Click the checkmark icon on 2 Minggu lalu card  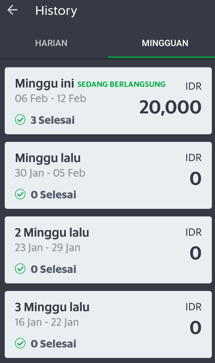tap(20, 269)
